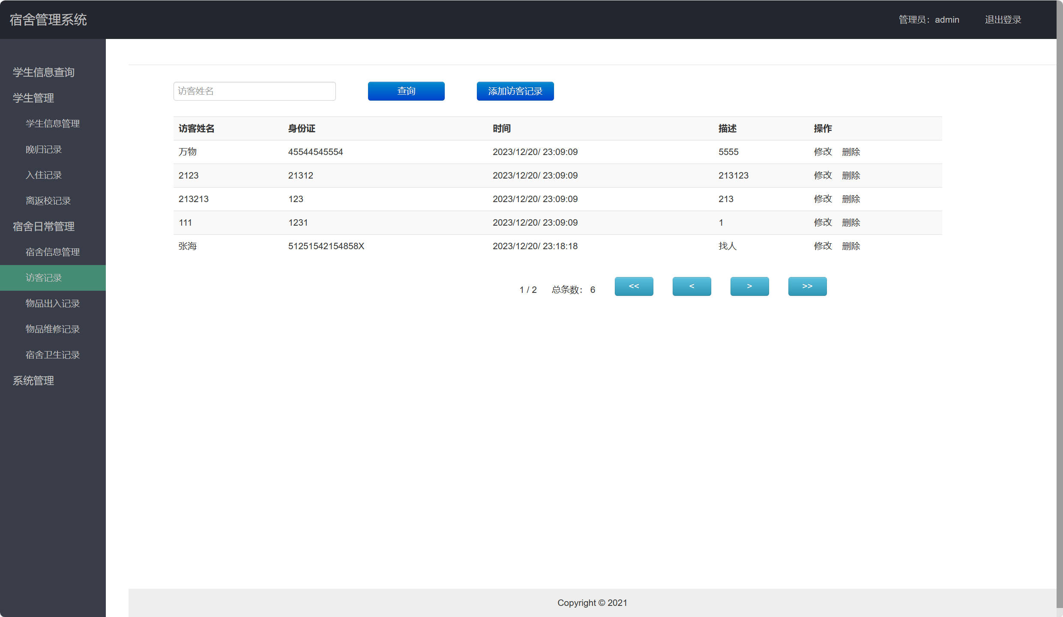This screenshot has height=617, width=1063.
Task: Select 离返校记录 in the sidebar
Action: point(48,201)
